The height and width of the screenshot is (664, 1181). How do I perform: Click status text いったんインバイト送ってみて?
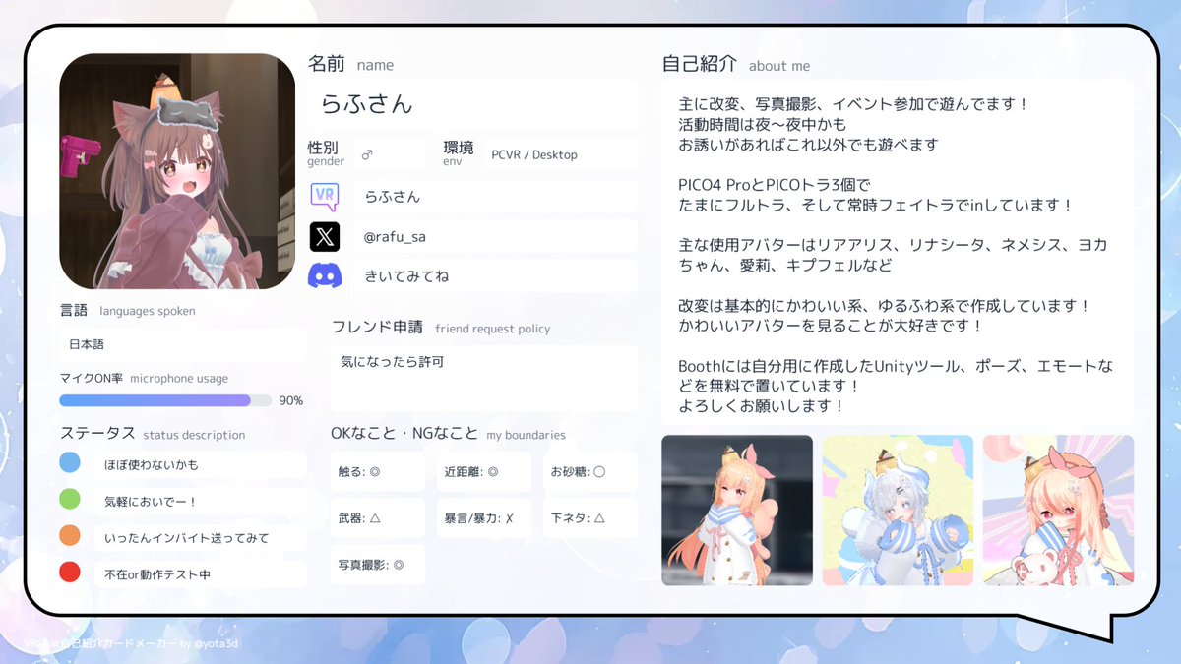pos(187,538)
